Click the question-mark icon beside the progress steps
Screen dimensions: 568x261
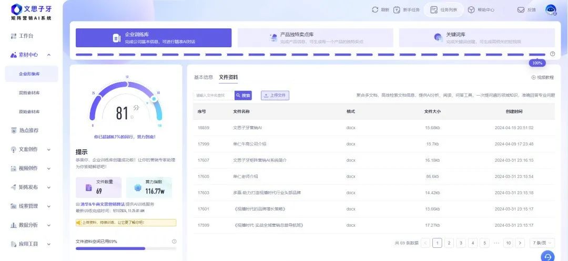click(552, 54)
